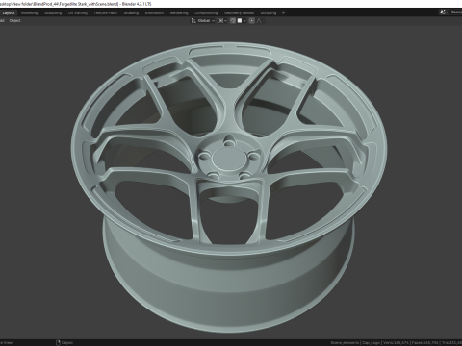Click Scene_elements collection text in status bar
The height and width of the screenshot is (346, 462).
pos(345,343)
